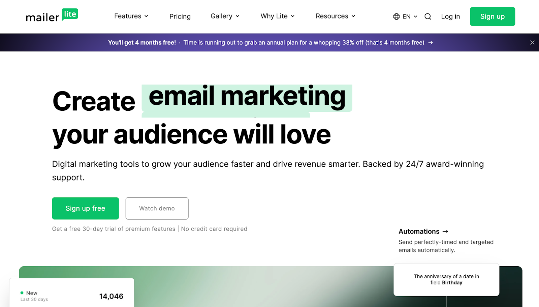
Task: Click the lite badge in the logo
Action: click(x=70, y=14)
